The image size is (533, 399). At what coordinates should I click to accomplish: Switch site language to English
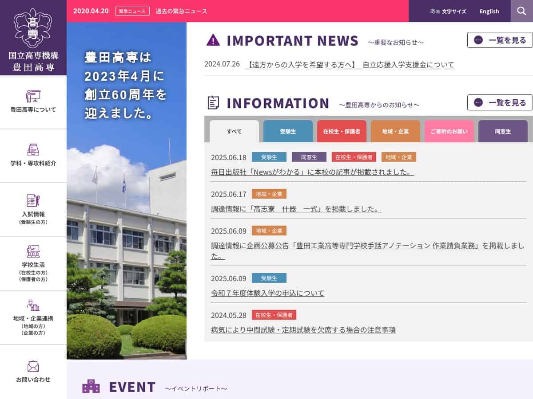point(489,11)
